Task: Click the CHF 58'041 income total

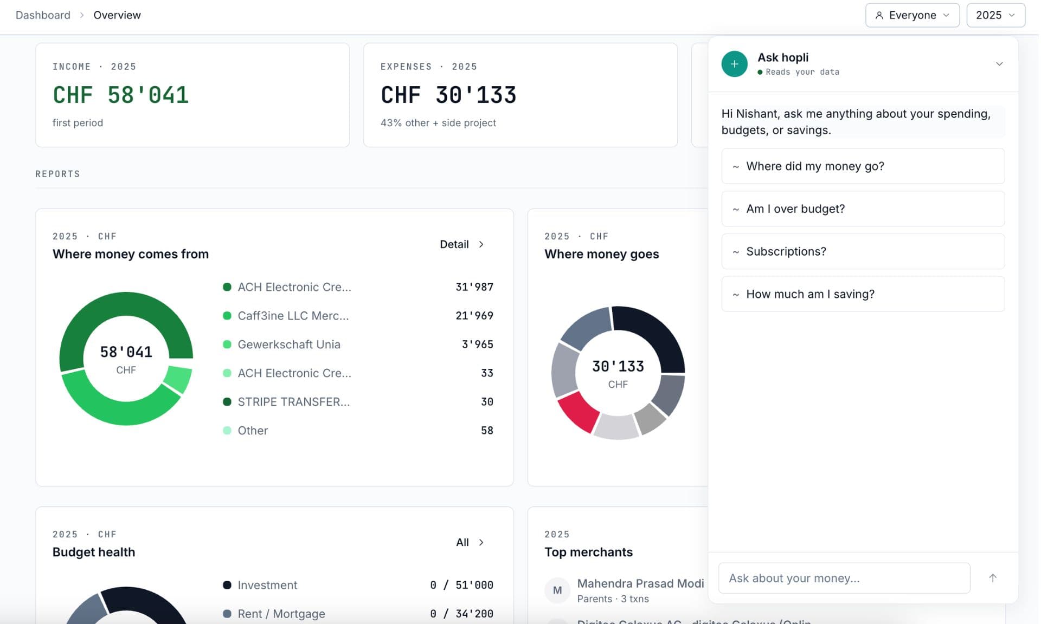Action: click(120, 95)
